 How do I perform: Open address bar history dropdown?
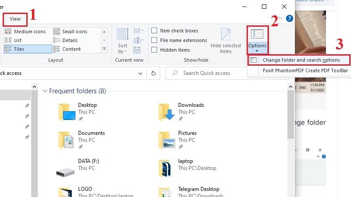click(140, 73)
